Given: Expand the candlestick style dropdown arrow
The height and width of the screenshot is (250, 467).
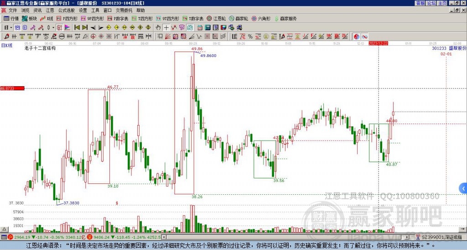Looking at the screenshot, I should click(x=53, y=28).
